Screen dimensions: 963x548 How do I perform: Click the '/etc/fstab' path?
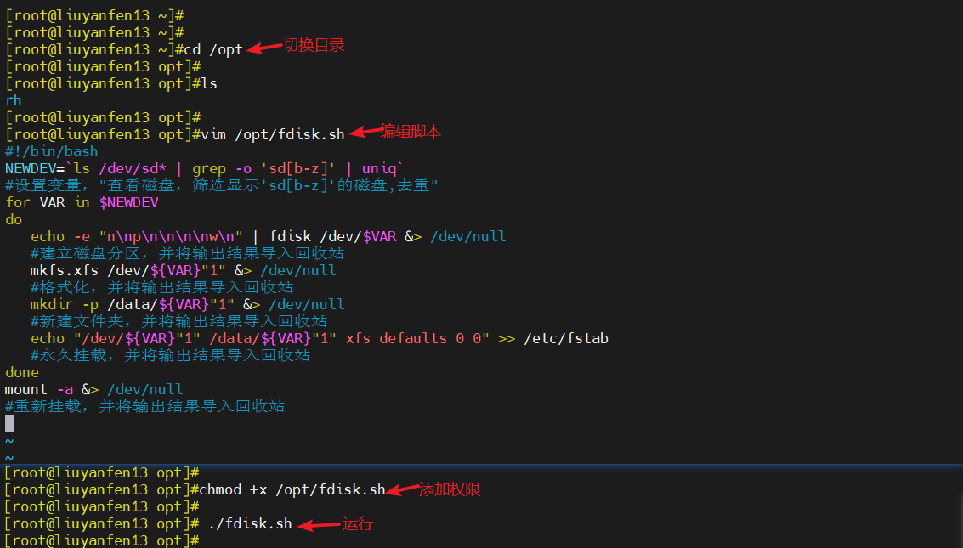(566, 338)
